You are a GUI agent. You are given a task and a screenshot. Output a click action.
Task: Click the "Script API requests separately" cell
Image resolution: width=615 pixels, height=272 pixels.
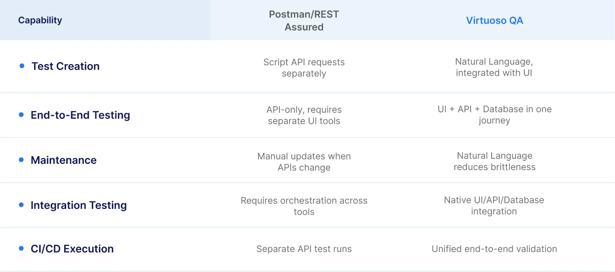click(304, 68)
